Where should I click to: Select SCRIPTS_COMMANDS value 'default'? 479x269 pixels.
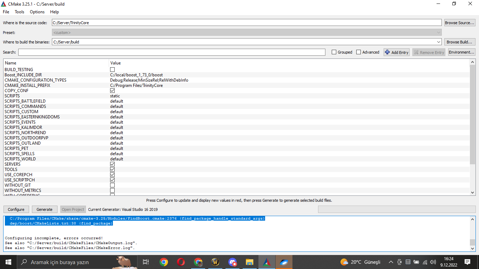pyautogui.click(x=117, y=106)
